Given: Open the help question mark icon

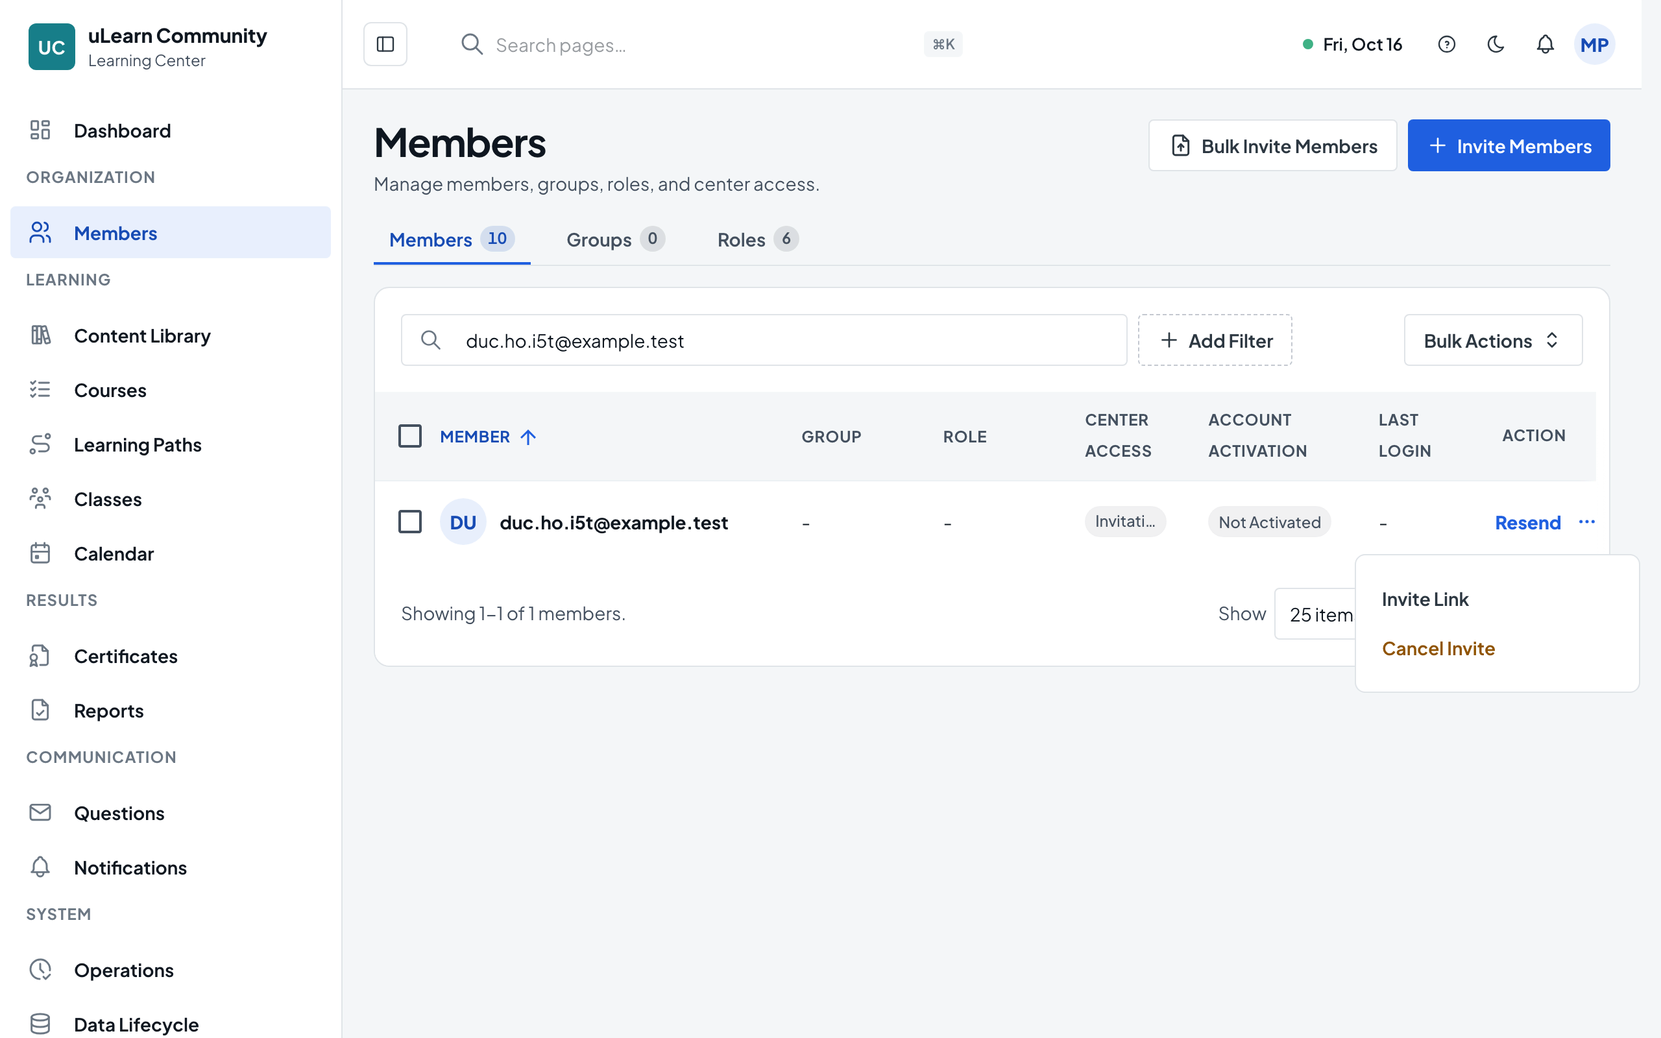Looking at the screenshot, I should (x=1446, y=45).
